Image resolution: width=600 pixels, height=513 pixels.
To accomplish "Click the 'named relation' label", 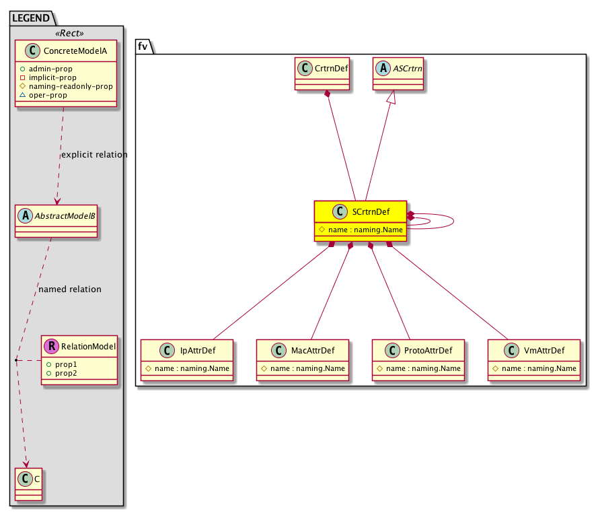I will pos(70,289).
